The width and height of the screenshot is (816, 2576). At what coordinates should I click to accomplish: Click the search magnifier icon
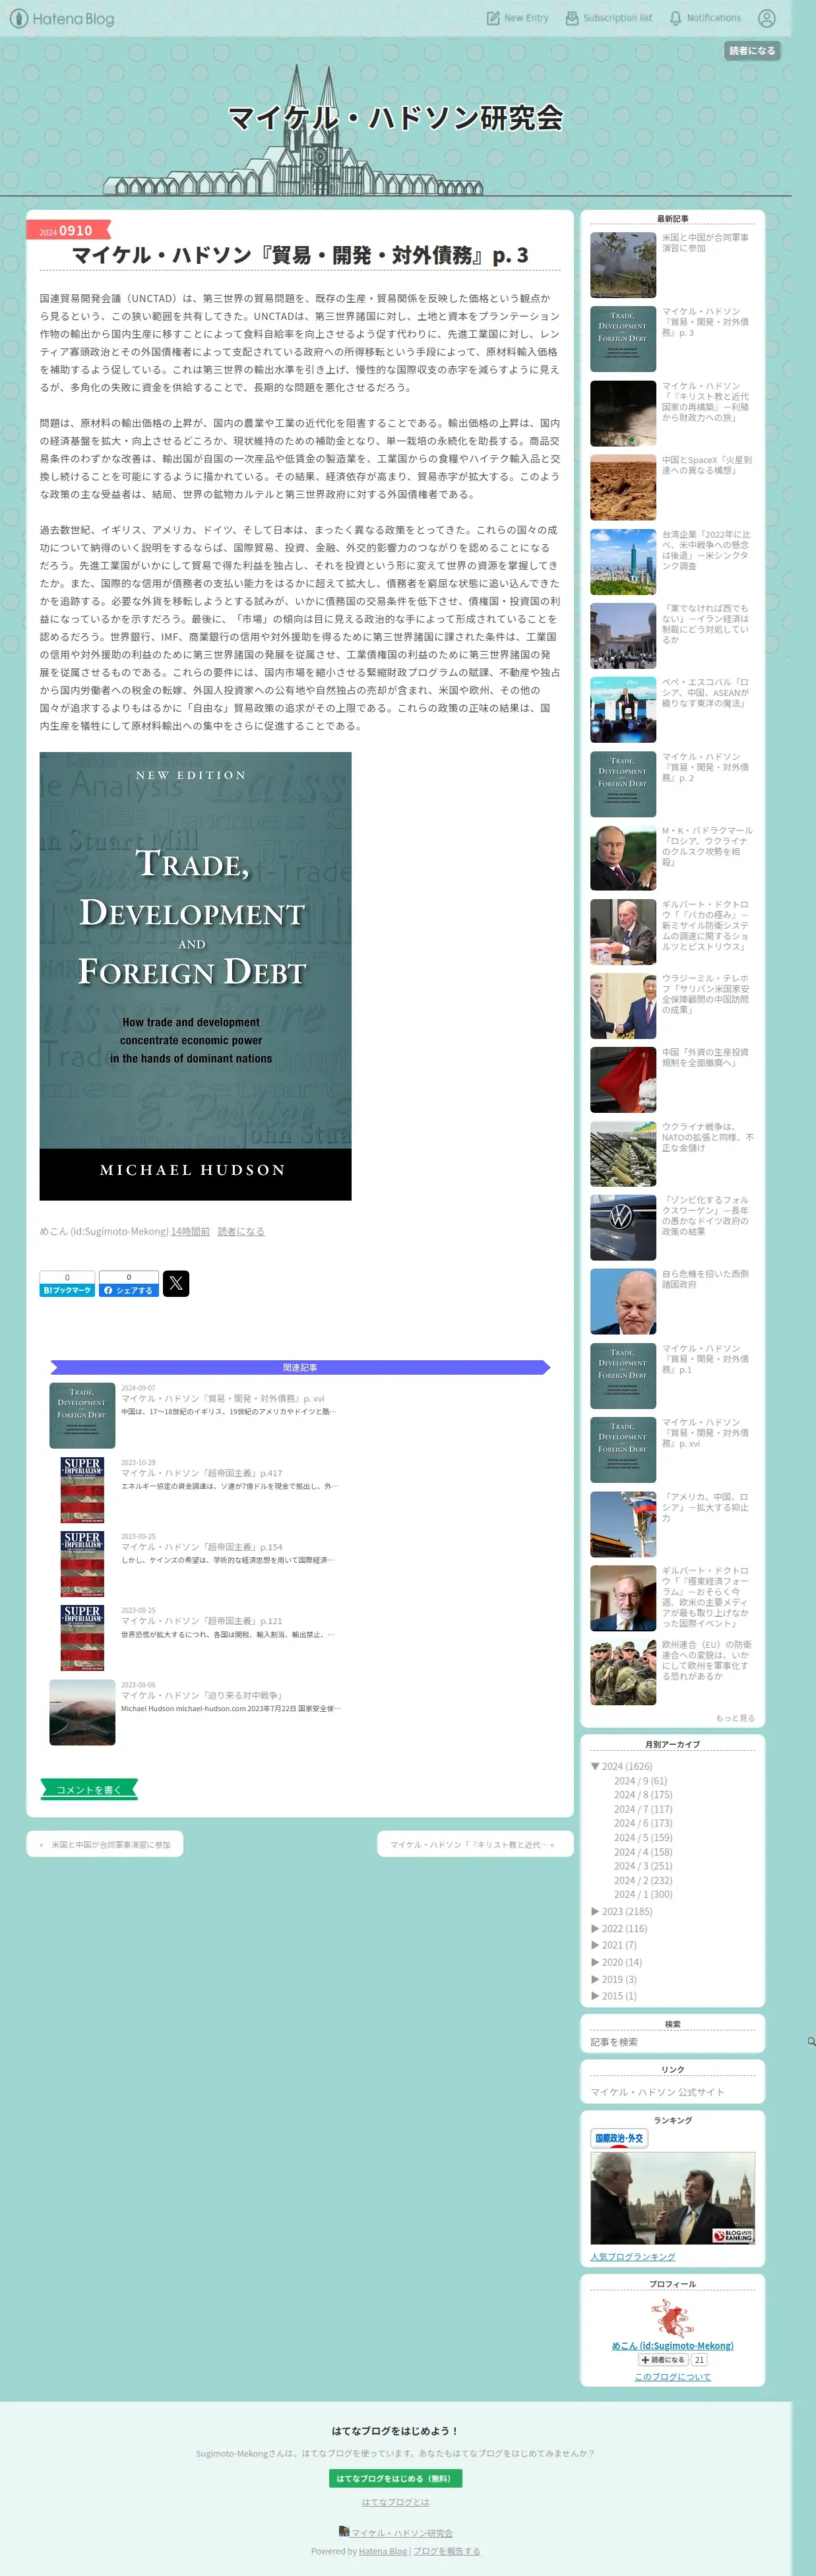811,2042
